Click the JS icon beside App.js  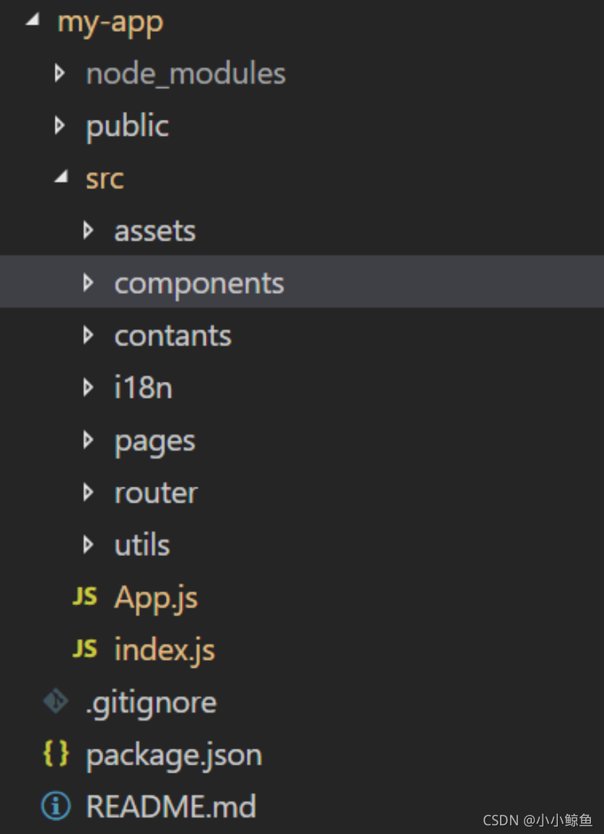pos(84,596)
